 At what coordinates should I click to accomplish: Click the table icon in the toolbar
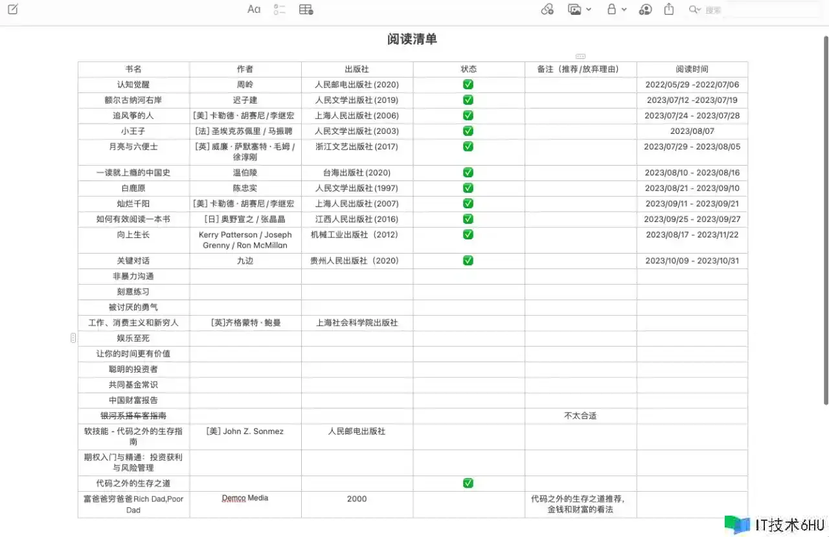click(x=306, y=9)
